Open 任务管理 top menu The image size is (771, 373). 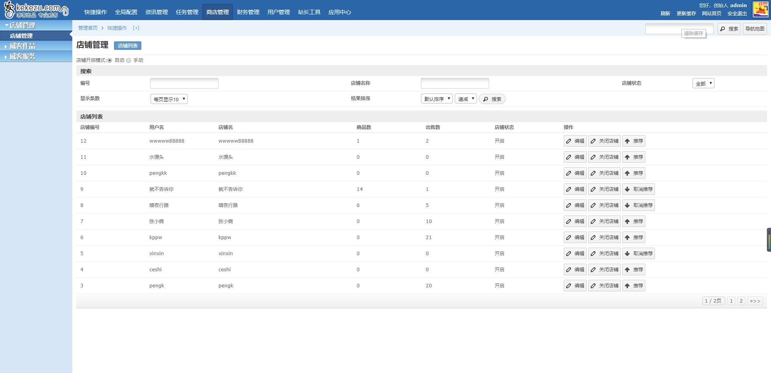[x=187, y=12]
